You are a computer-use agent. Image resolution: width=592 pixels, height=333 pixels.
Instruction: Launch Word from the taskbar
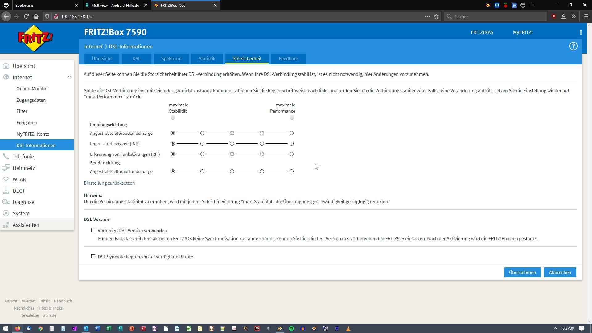tap(97, 328)
